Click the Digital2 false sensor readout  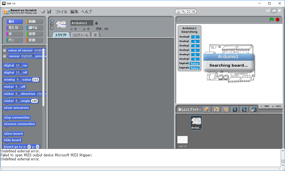[x=194, y=64]
